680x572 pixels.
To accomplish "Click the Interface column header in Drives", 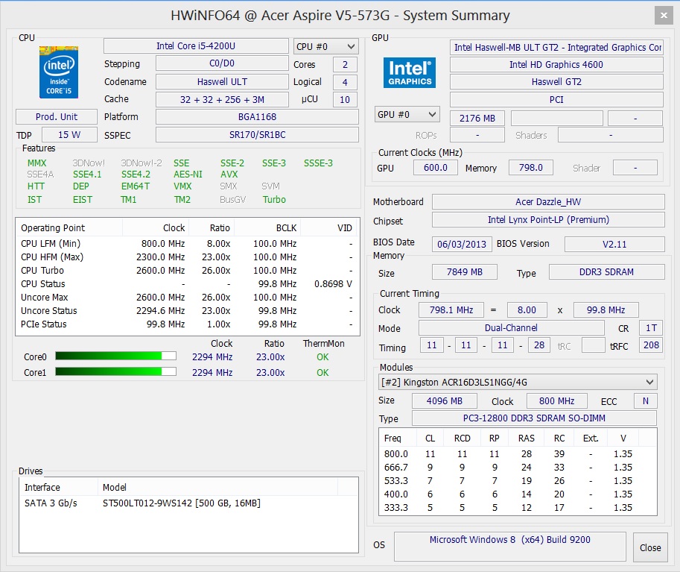I will (x=59, y=487).
